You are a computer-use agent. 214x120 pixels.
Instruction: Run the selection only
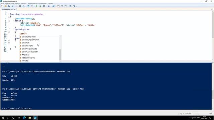[x=40, y=6]
